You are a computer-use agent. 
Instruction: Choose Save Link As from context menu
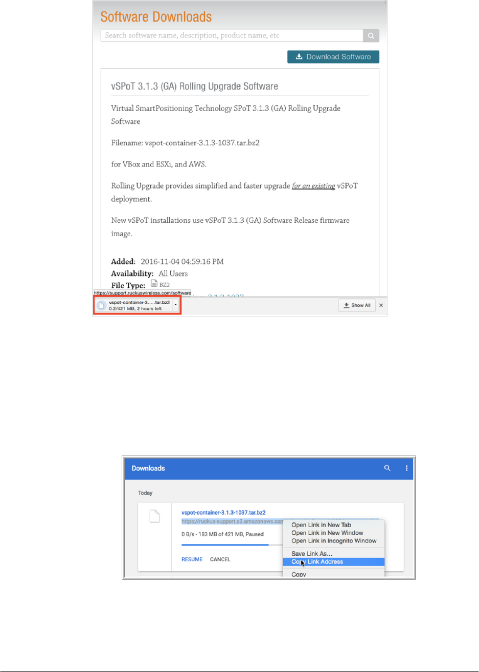click(x=333, y=554)
